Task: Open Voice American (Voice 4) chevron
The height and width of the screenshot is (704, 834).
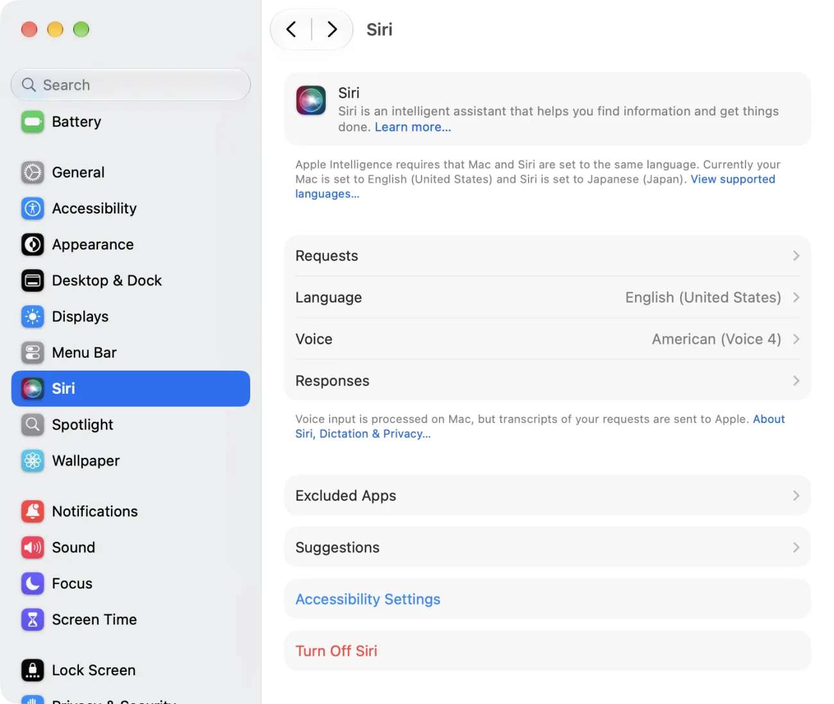Action: coord(796,339)
